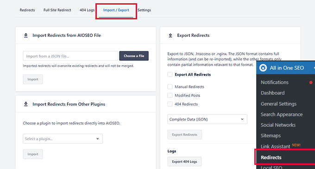The width and height of the screenshot is (315, 169).
Task: Click the export icon beside Export Redirects heading
Action: click(170, 36)
